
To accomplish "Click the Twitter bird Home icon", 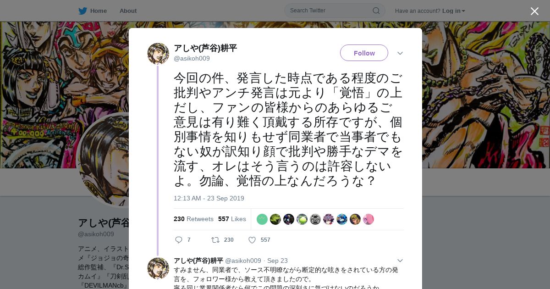I will click(82, 11).
